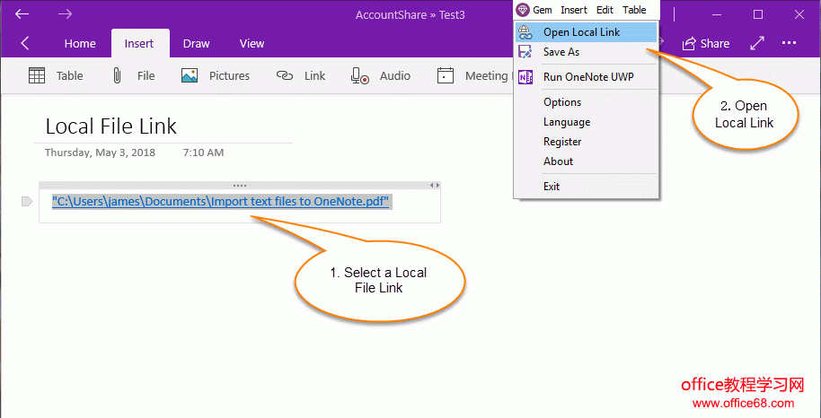Open the Gem Edit menu

(605, 9)
